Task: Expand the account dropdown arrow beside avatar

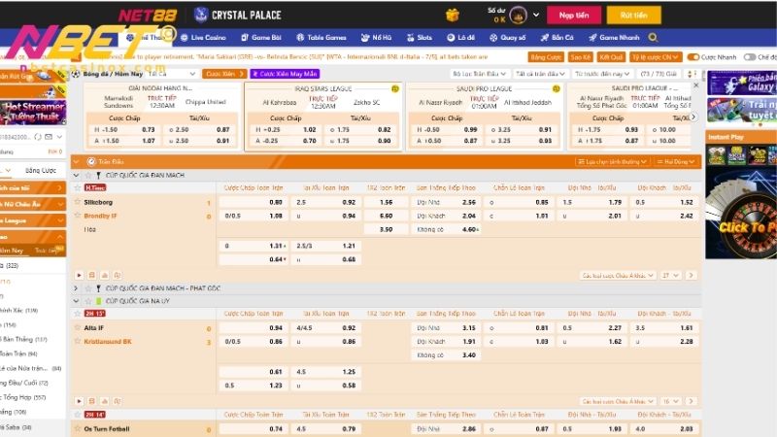Action: click(x=536, y=15)
